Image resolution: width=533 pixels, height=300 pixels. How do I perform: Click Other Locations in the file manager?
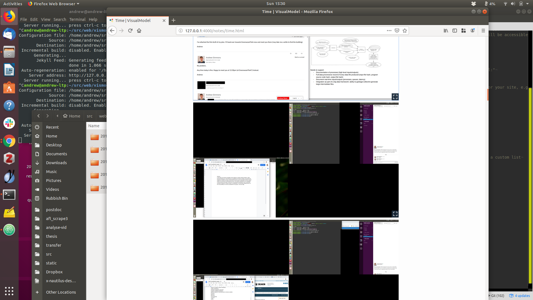pyautogui.click(x=61, y=292)
